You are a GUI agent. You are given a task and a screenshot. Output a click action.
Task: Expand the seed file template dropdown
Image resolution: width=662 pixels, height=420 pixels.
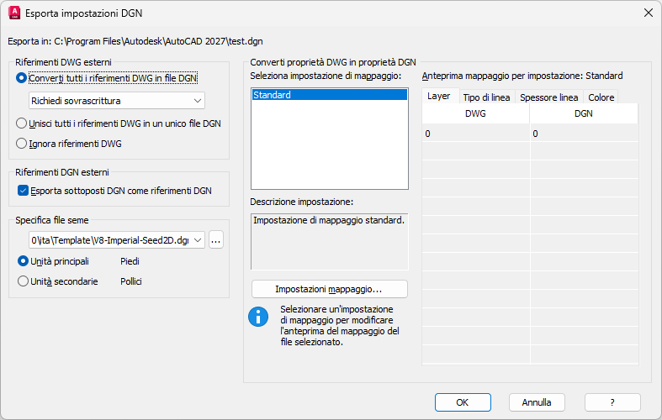[116, 240]
